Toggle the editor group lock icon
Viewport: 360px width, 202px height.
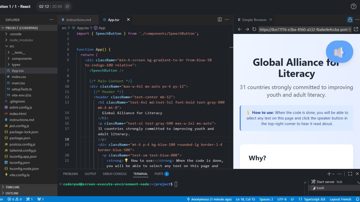350,19
